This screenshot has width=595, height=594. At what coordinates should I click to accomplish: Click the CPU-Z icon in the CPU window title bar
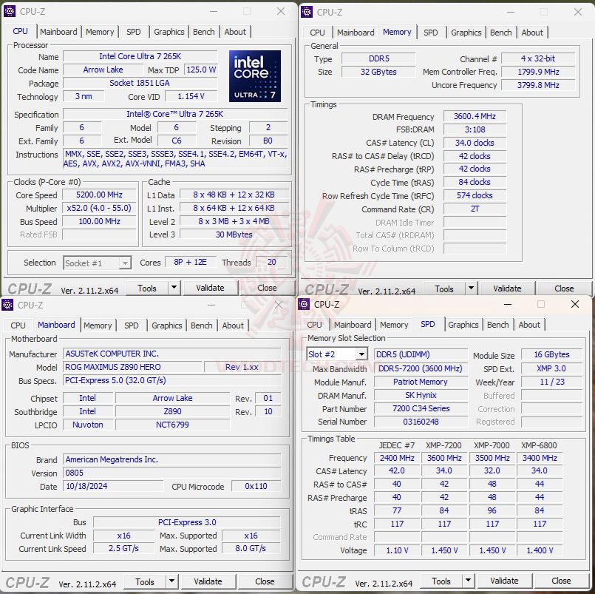[8, 12]
